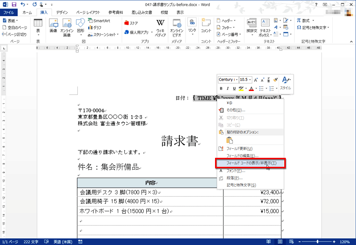The width and height of the screenshot is (356, 245).
Task: Insert a chart with グラフ
Action: (x=94, y=27)
